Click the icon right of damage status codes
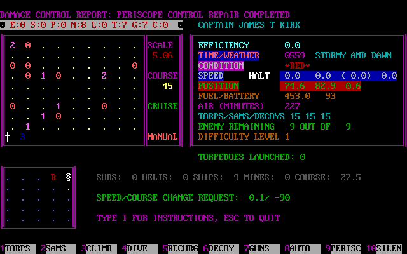 (x=181, y=25)
